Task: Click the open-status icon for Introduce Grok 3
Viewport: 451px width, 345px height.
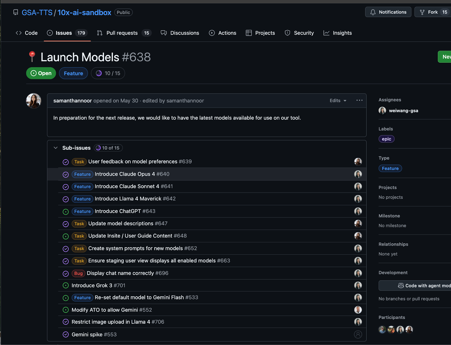Action: point(66,286)
